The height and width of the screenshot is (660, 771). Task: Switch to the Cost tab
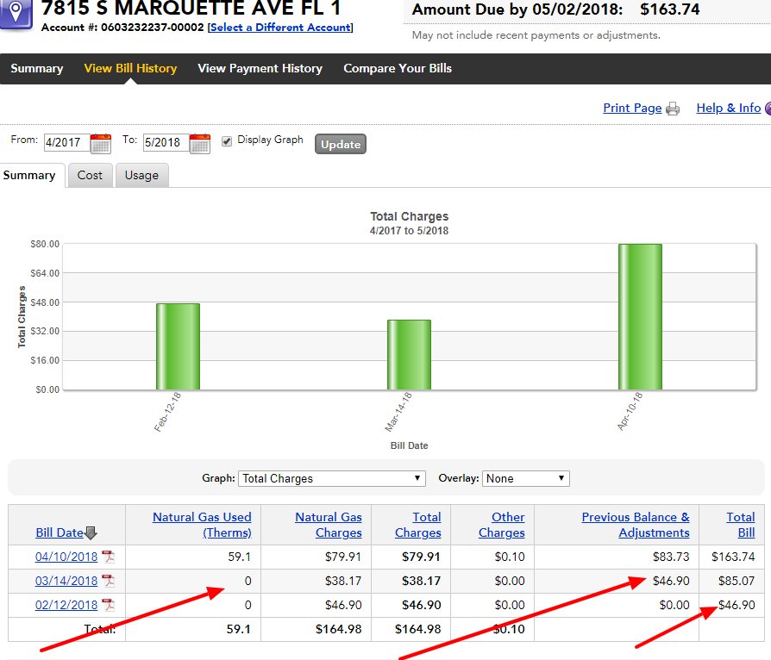[90, 176]
